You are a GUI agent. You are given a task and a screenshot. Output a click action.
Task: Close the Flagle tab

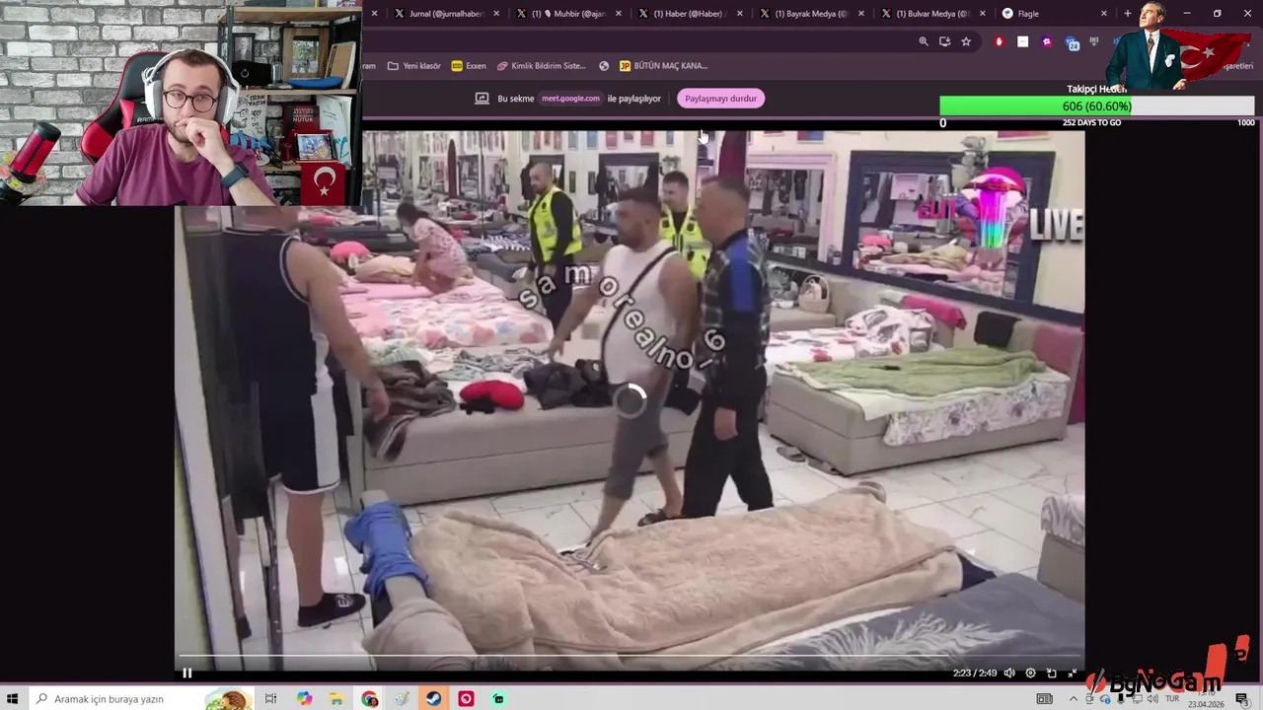point(1104,14)
